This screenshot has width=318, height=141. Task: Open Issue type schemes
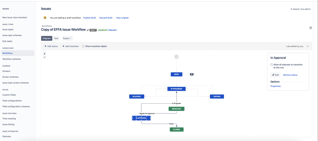pos(12,35)
